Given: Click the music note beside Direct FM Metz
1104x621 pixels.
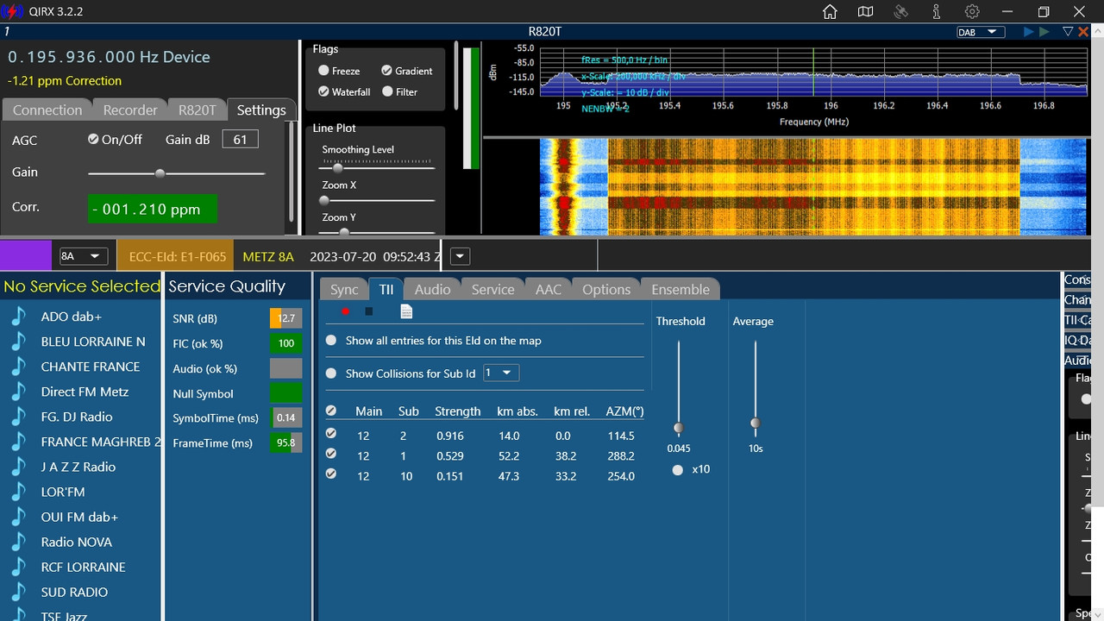Looking at the screenshot, I should [x=18, y=392].
